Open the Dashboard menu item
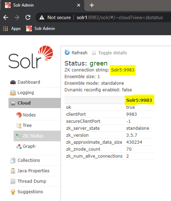Viewport: 171px width, 201px height. pyautogui.click(x=35, y=82)
